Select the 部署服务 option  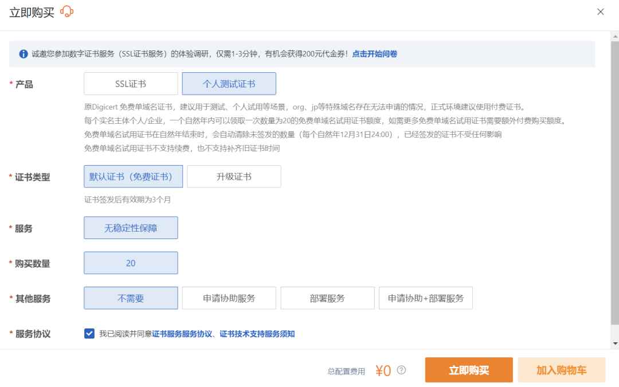click(x=327, y=298)
